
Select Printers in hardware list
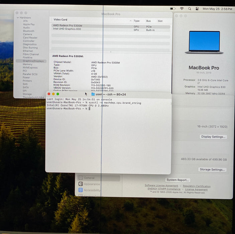point(27,81)
